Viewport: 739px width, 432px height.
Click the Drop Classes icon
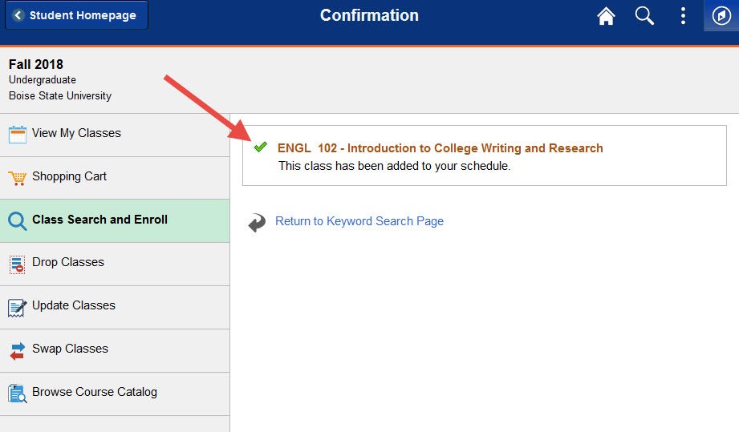(17, 264)
